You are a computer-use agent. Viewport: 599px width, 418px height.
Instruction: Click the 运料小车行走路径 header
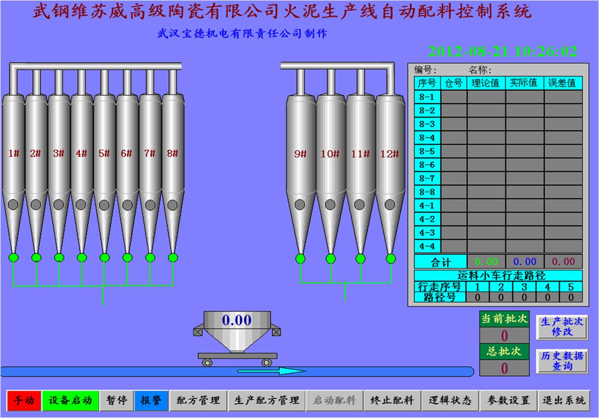498,276
